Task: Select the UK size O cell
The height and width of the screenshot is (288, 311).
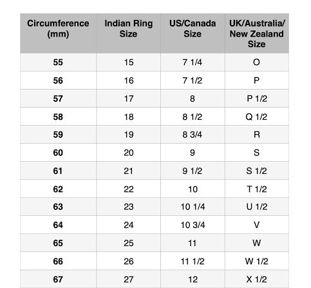Action: (x=257, y=62)
